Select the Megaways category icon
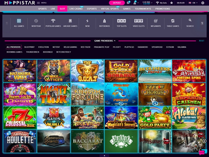Viewport: 209px width, 157px height. (x=156, y=23)
